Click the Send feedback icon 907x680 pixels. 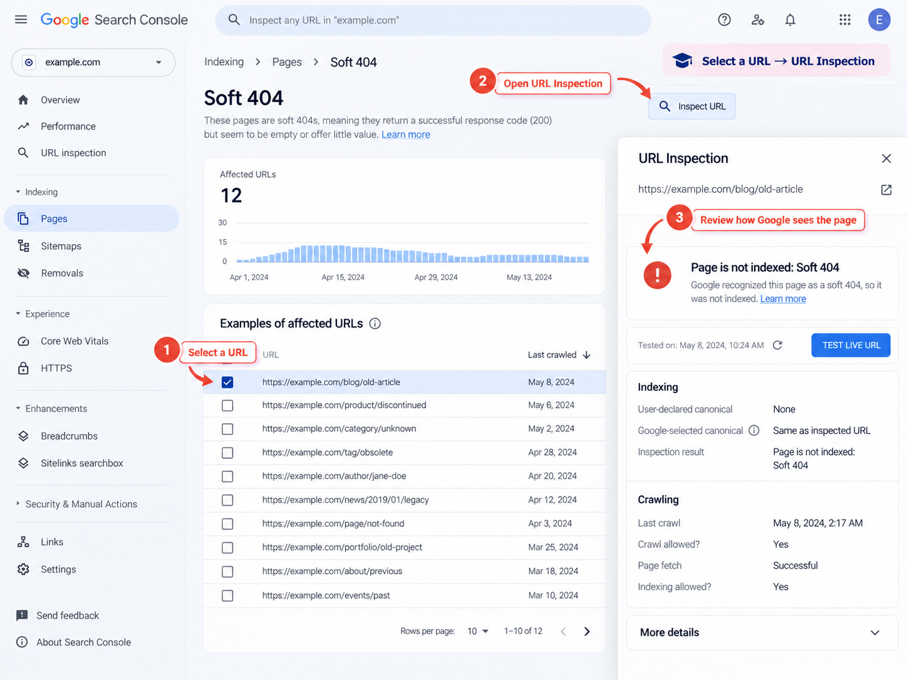pos(22,616)
